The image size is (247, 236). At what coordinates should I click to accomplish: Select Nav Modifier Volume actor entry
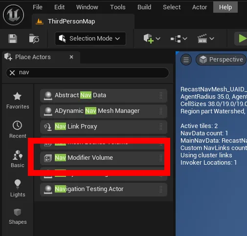coord(104,158)
